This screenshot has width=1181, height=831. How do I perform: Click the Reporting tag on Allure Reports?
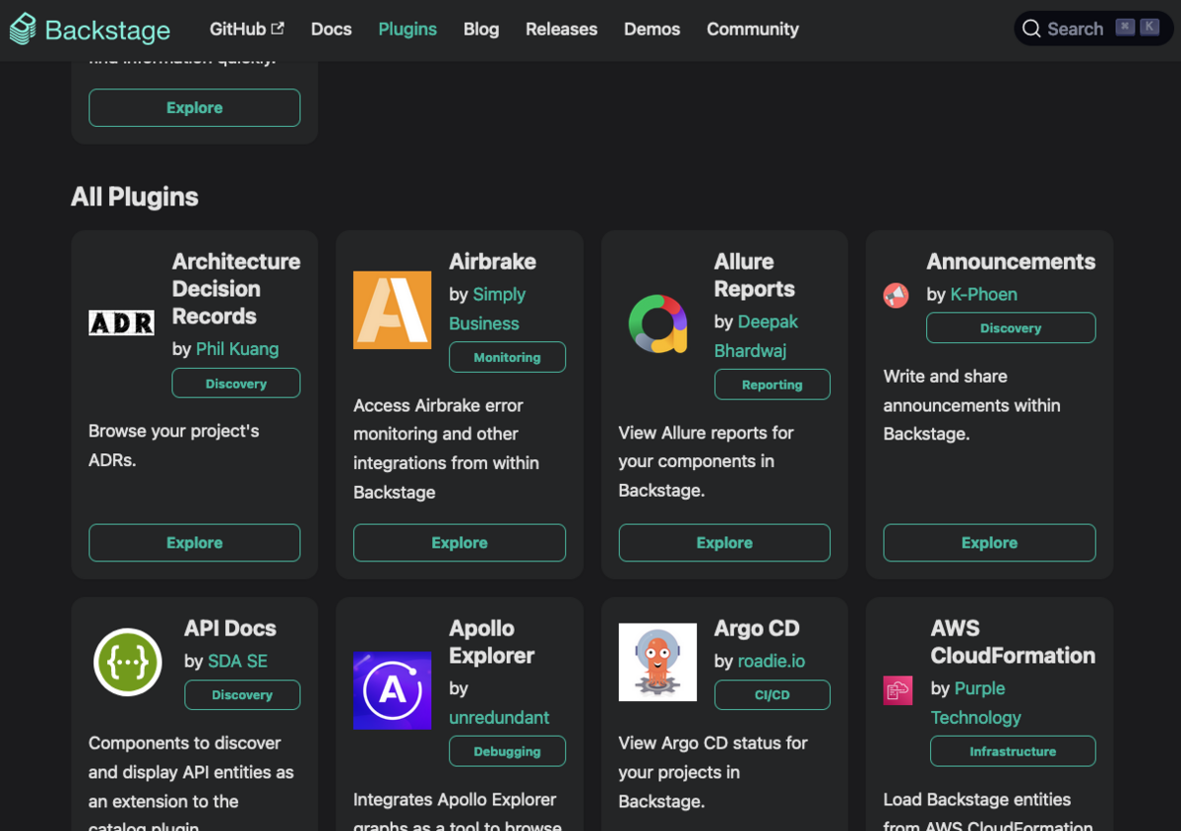pos(772,385)
